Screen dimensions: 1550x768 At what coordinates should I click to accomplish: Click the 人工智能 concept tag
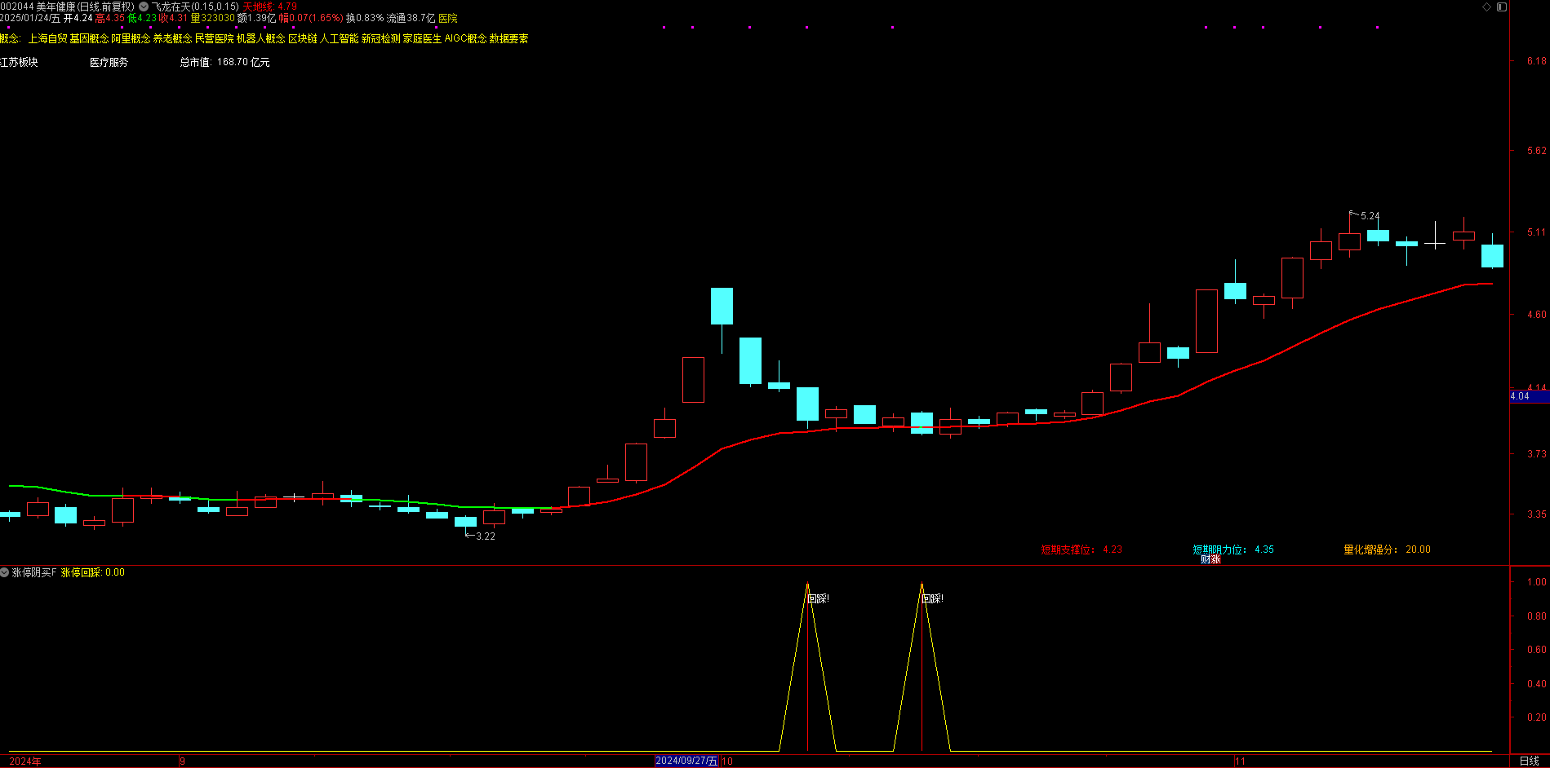[x=339, y=38]
